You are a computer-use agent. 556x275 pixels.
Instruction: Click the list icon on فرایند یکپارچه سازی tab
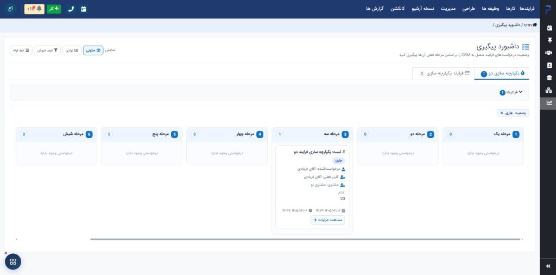click(467, 73)
